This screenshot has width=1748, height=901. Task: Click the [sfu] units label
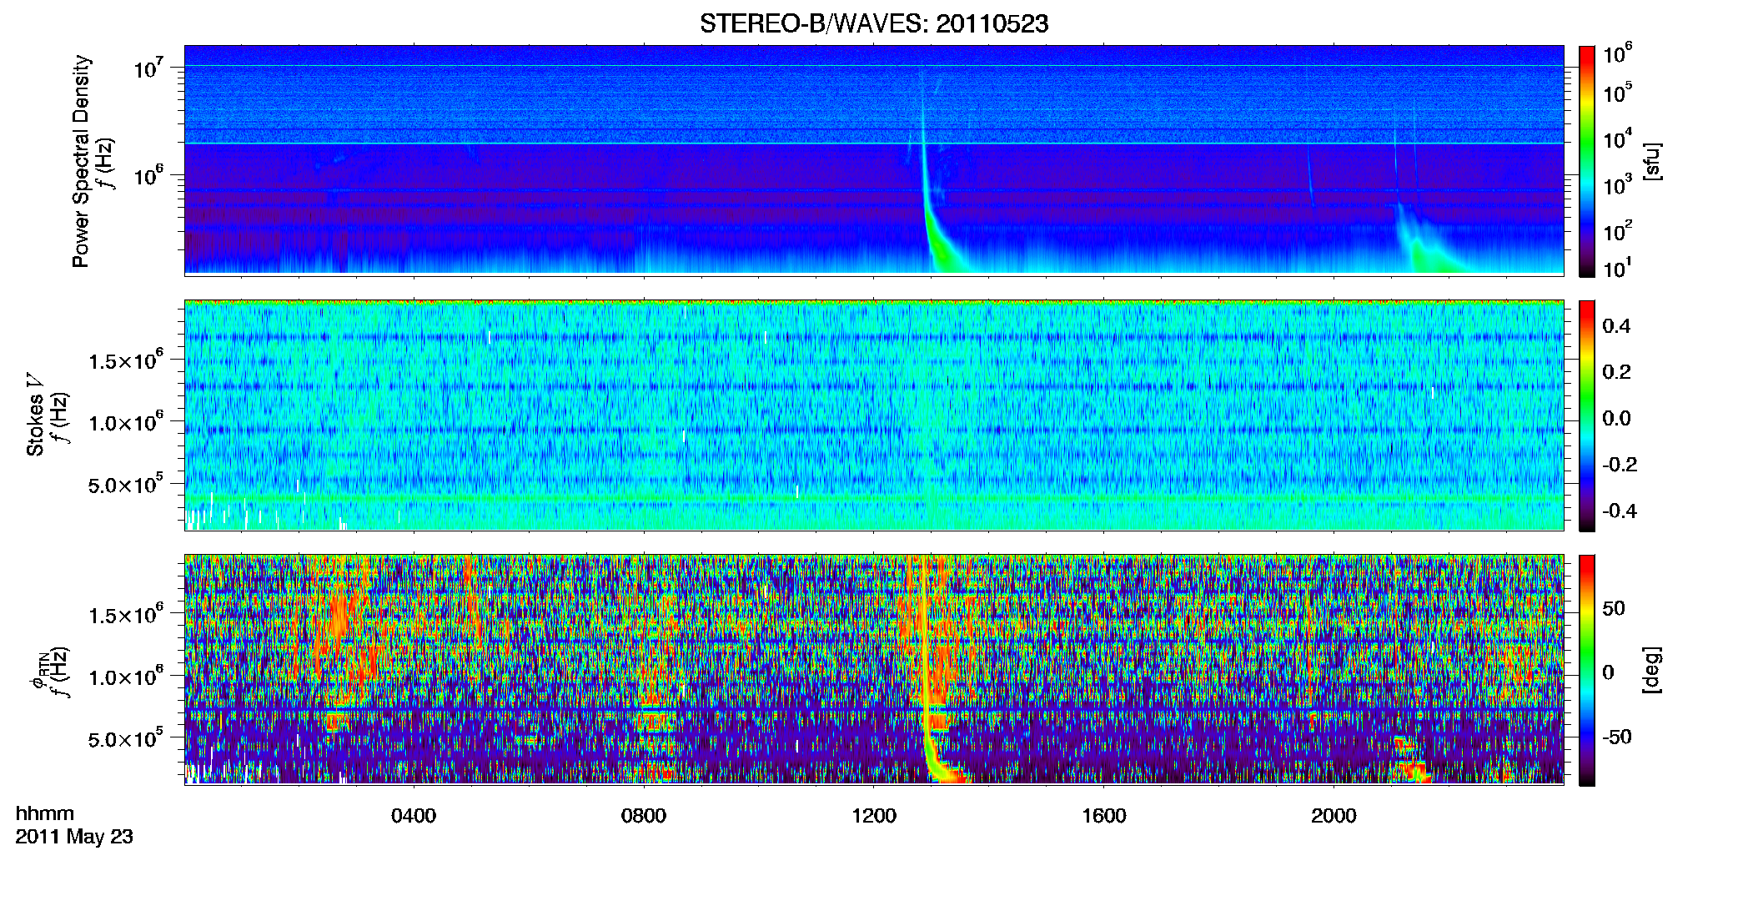click(1652, 162)
